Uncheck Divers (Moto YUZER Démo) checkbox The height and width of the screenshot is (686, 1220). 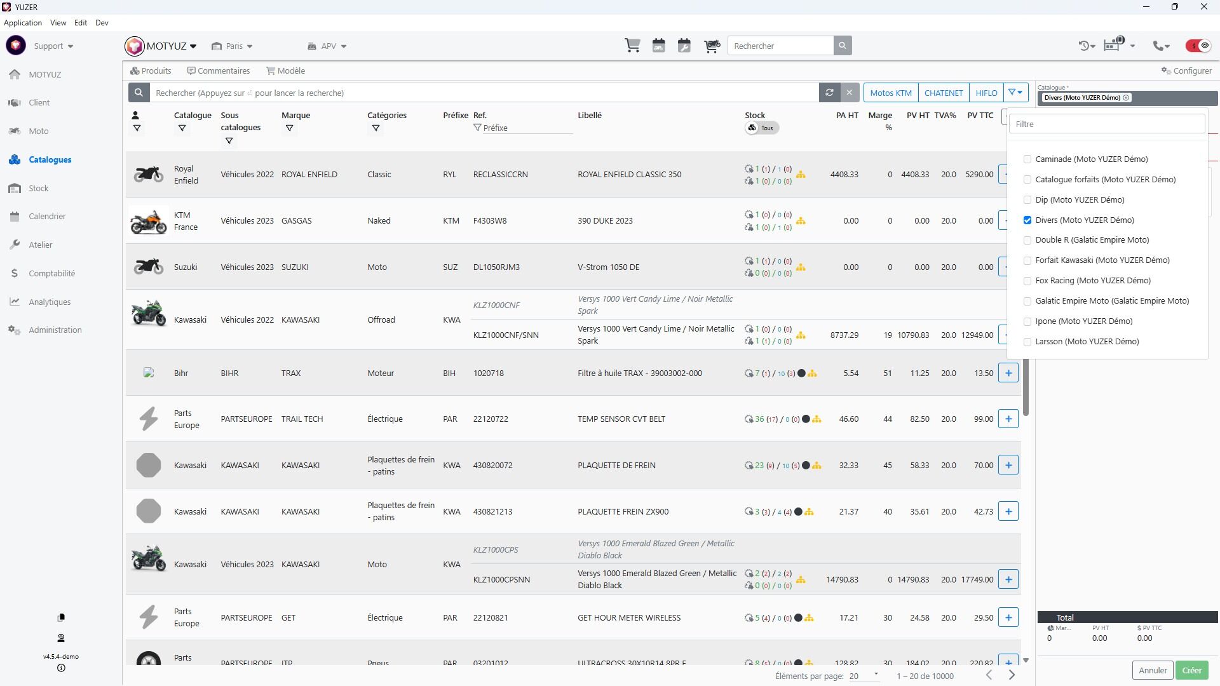[1027, 220]
